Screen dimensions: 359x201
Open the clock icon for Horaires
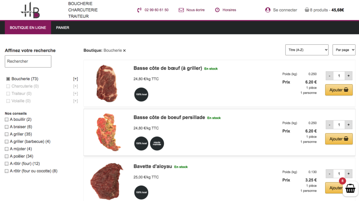click(x=217, y=10)
